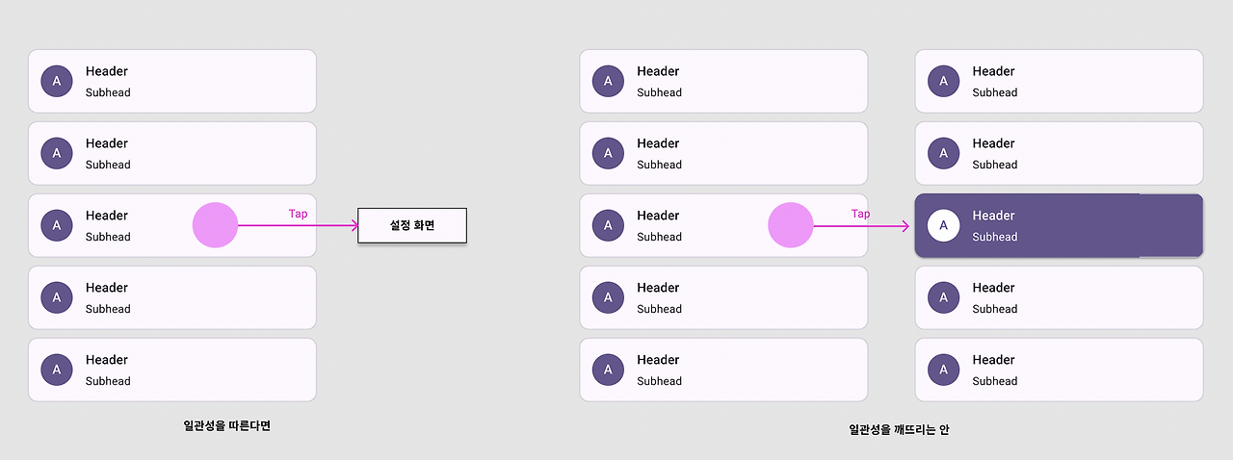Click avatar A in leftmost list's top card
This screenshot has height=460, width=1233.
pos(57,81)
